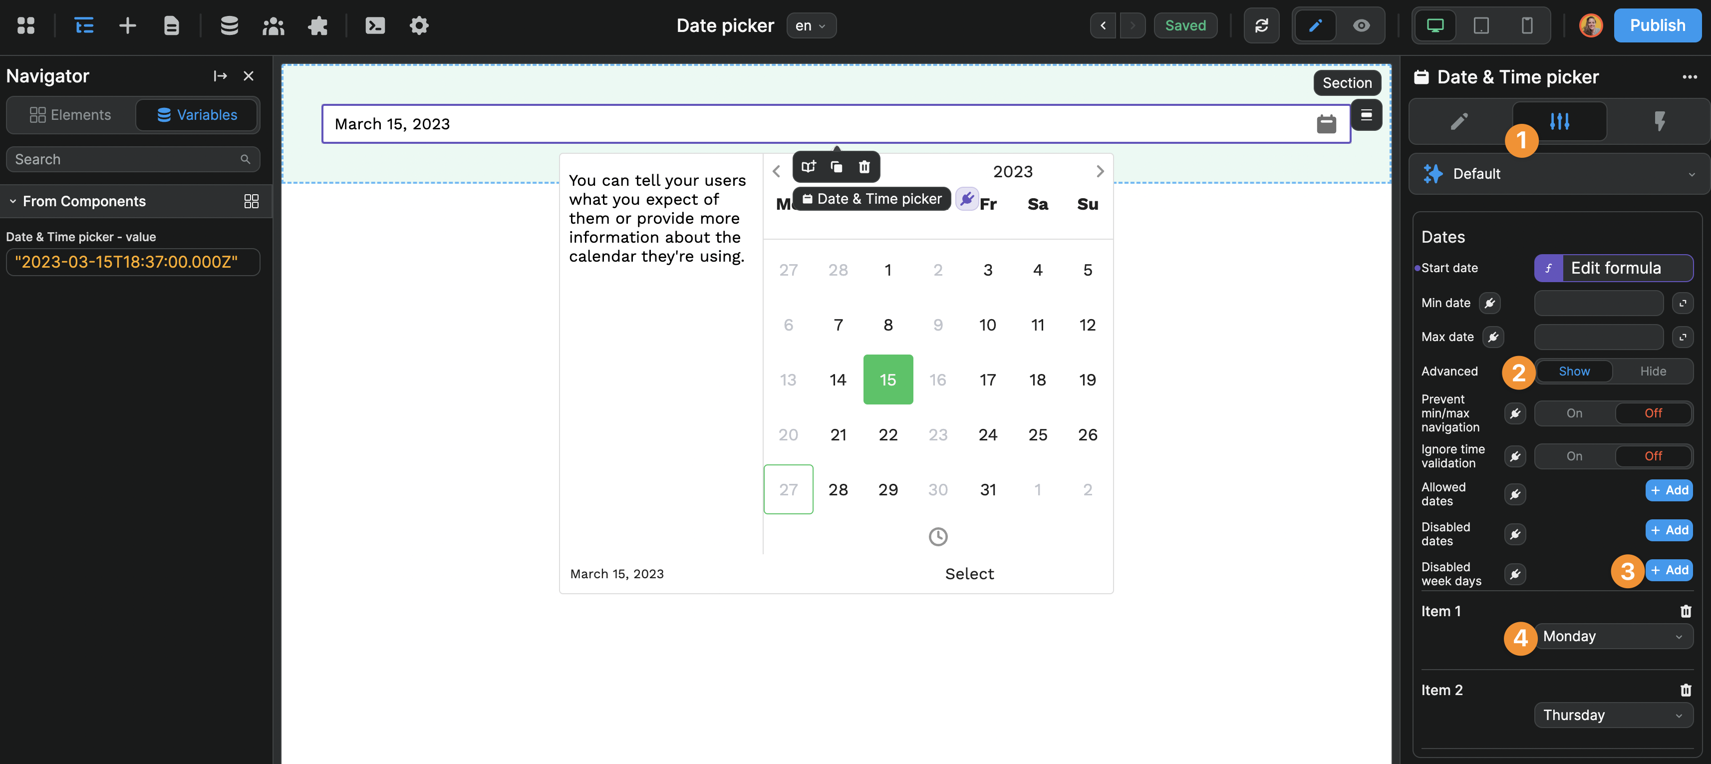
Task: Set Advanced options to Hide
Action: pos(1652,372)
